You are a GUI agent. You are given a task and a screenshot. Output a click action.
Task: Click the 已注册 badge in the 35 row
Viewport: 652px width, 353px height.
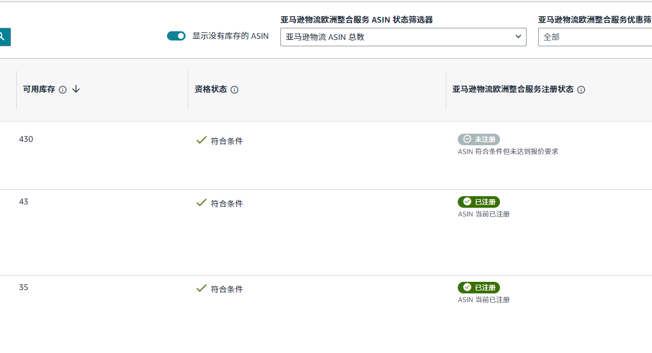(x=479, y=288)
